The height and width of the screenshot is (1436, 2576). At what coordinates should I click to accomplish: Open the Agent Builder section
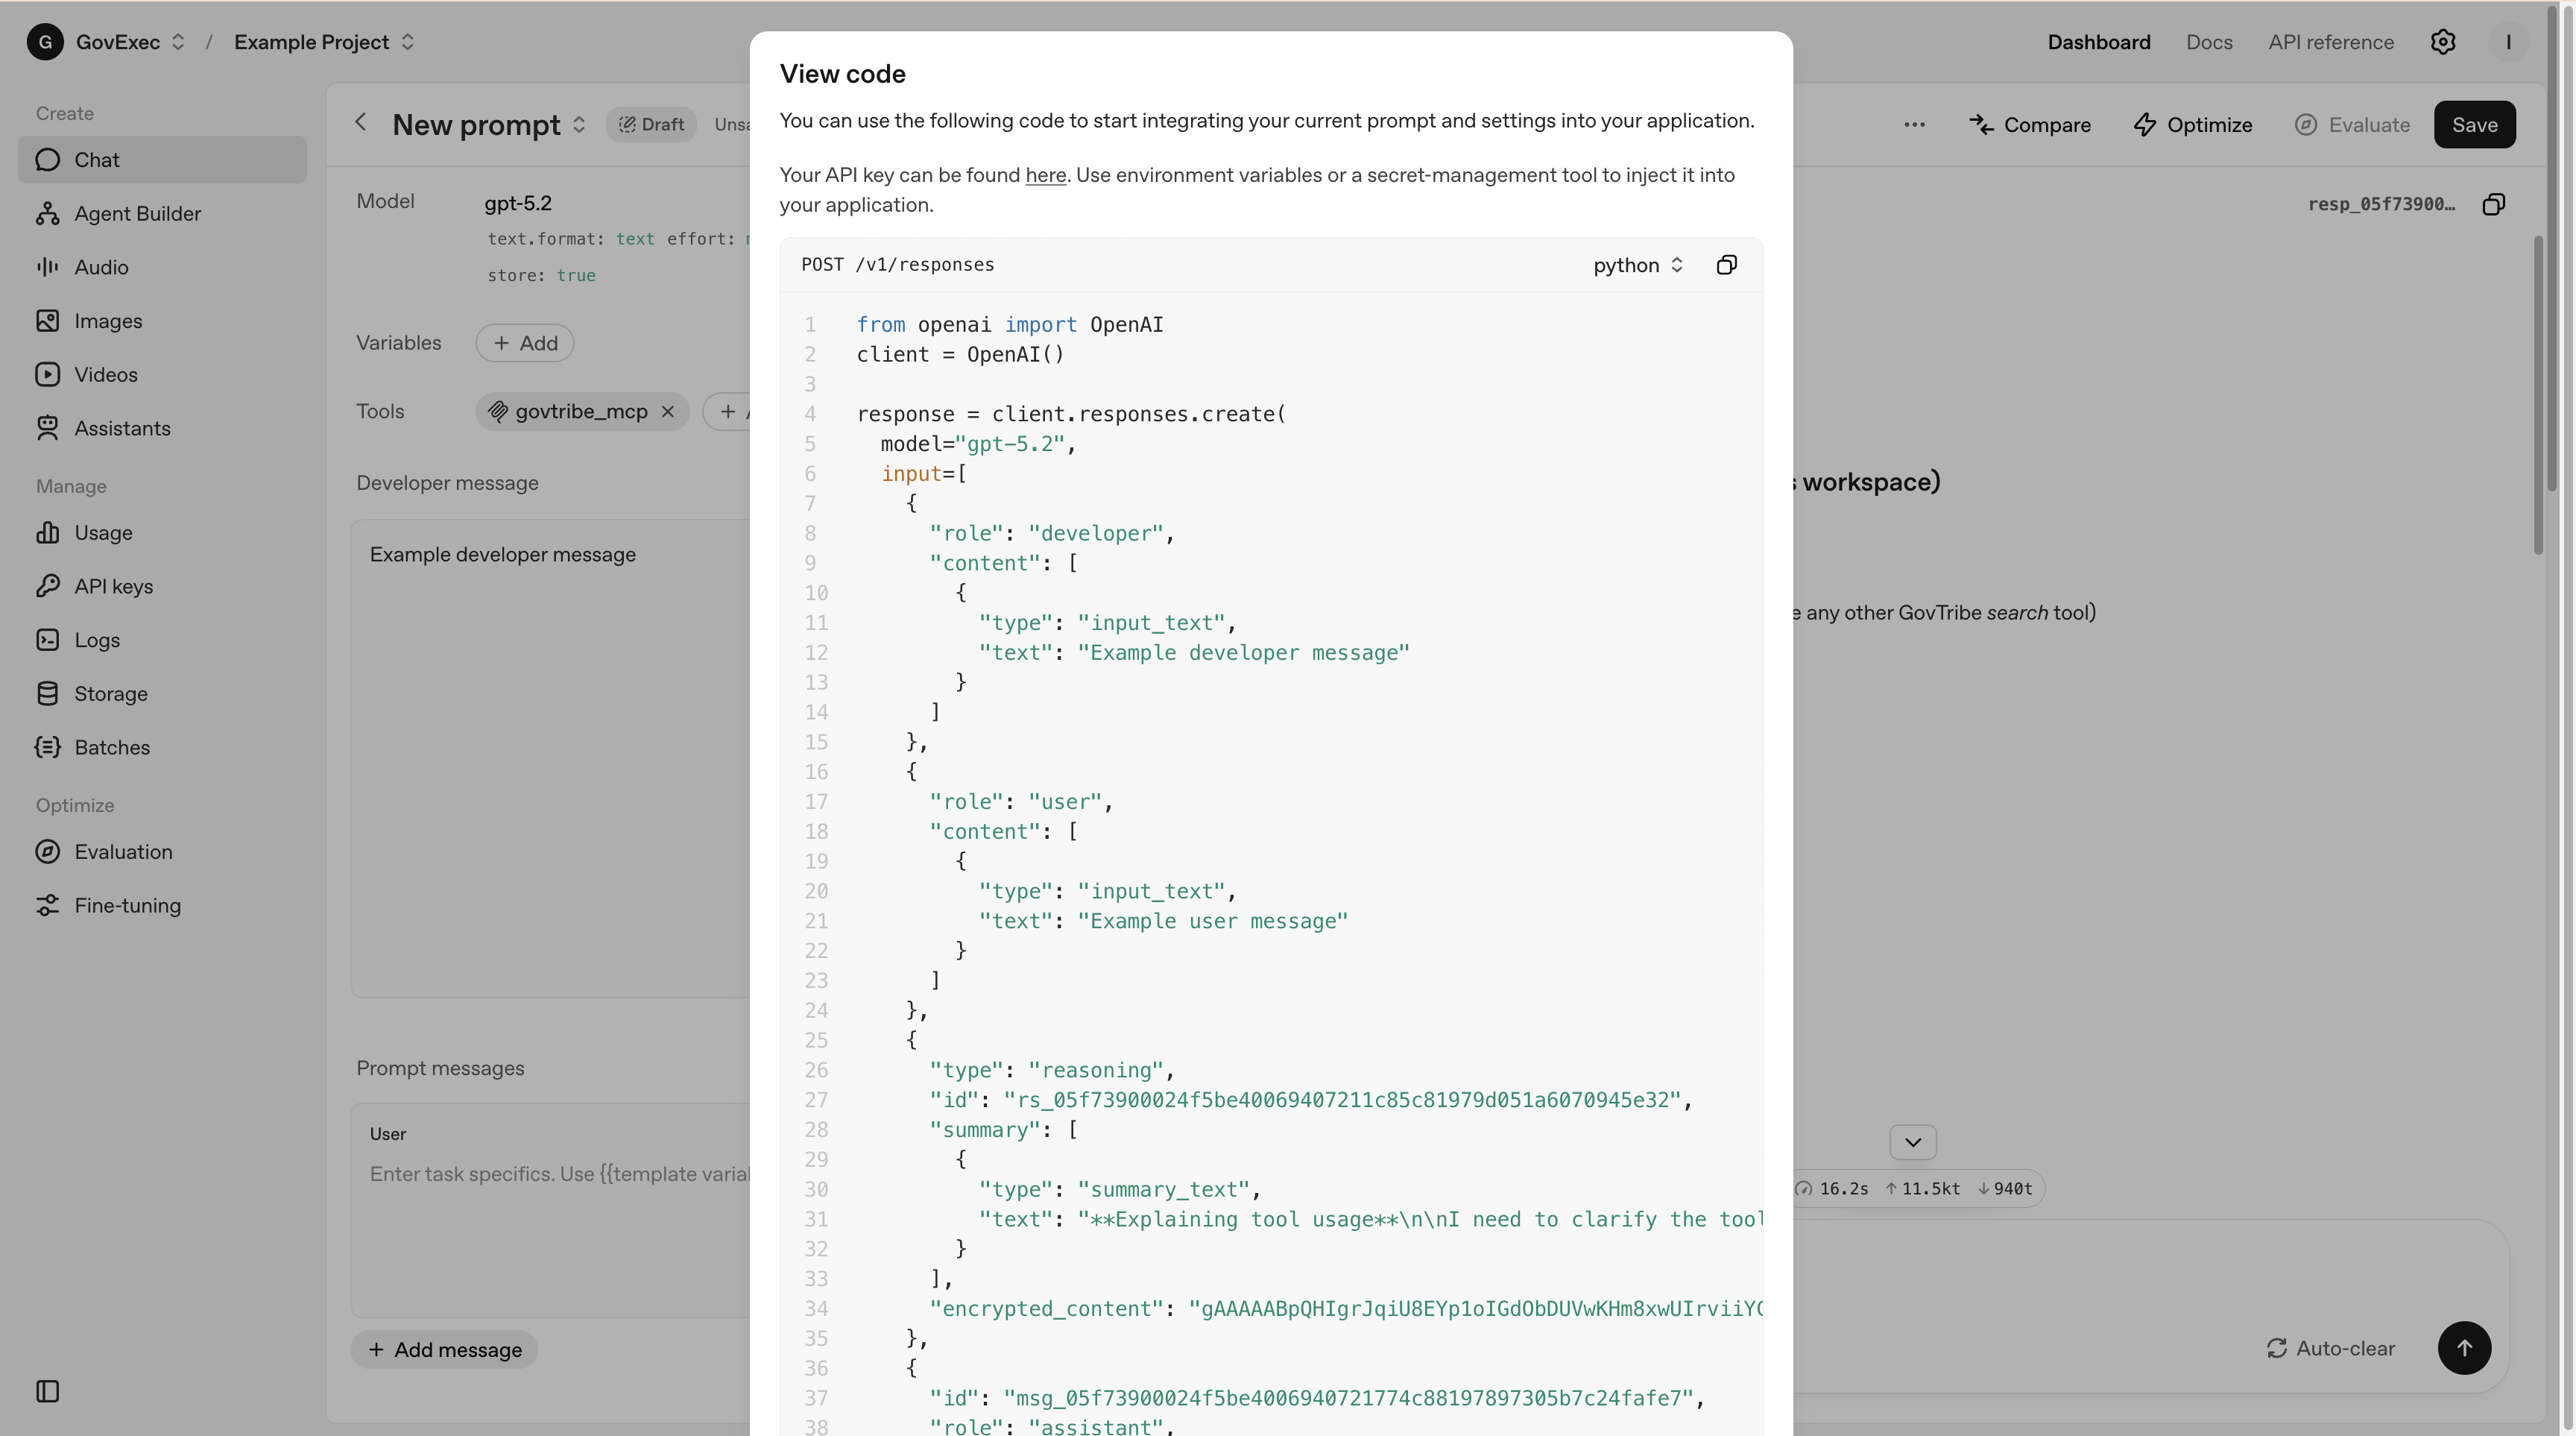click(137, 214)
